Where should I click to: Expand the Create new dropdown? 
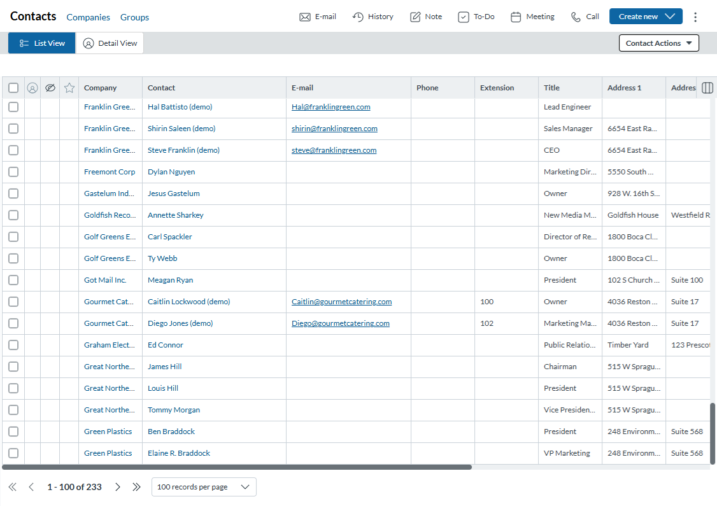(646, 17)
